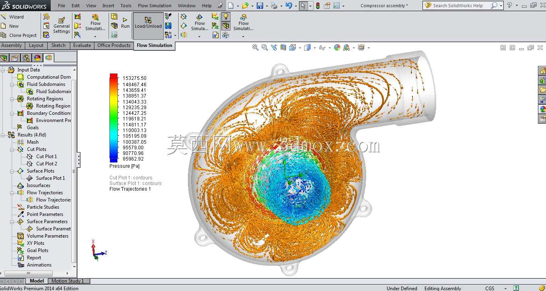546x291 pixels.
Task: Collapse the Surface Parameters tree node
Action: [12, 222]
